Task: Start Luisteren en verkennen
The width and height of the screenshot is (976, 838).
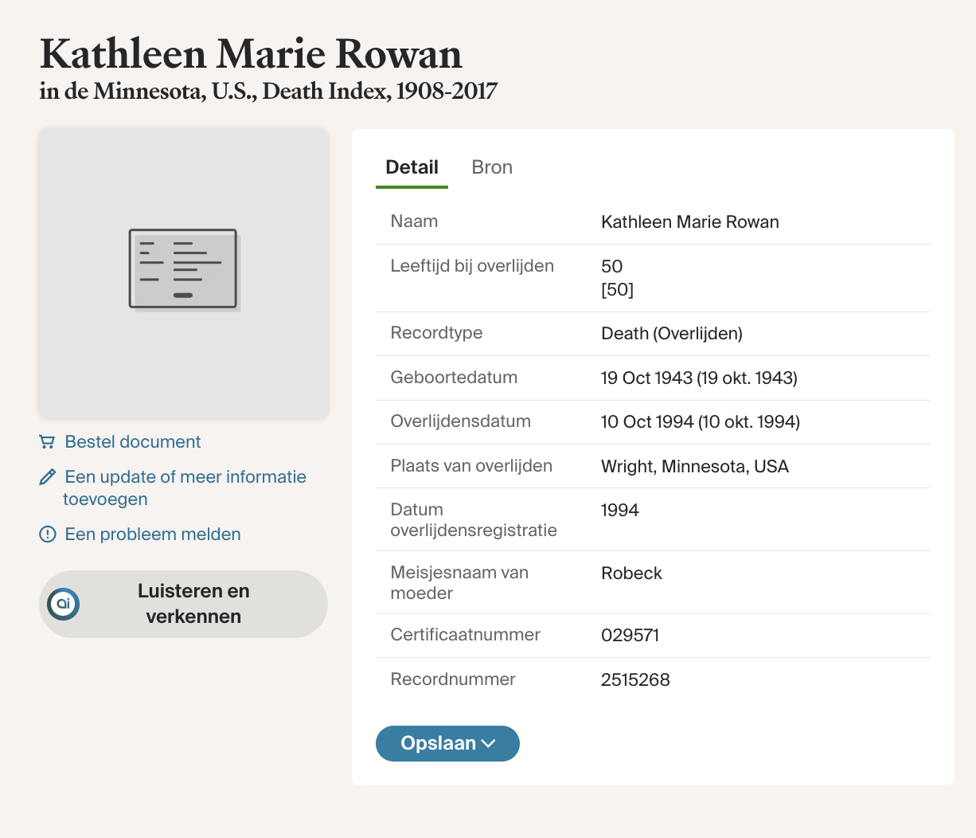Action: [183, 604]
